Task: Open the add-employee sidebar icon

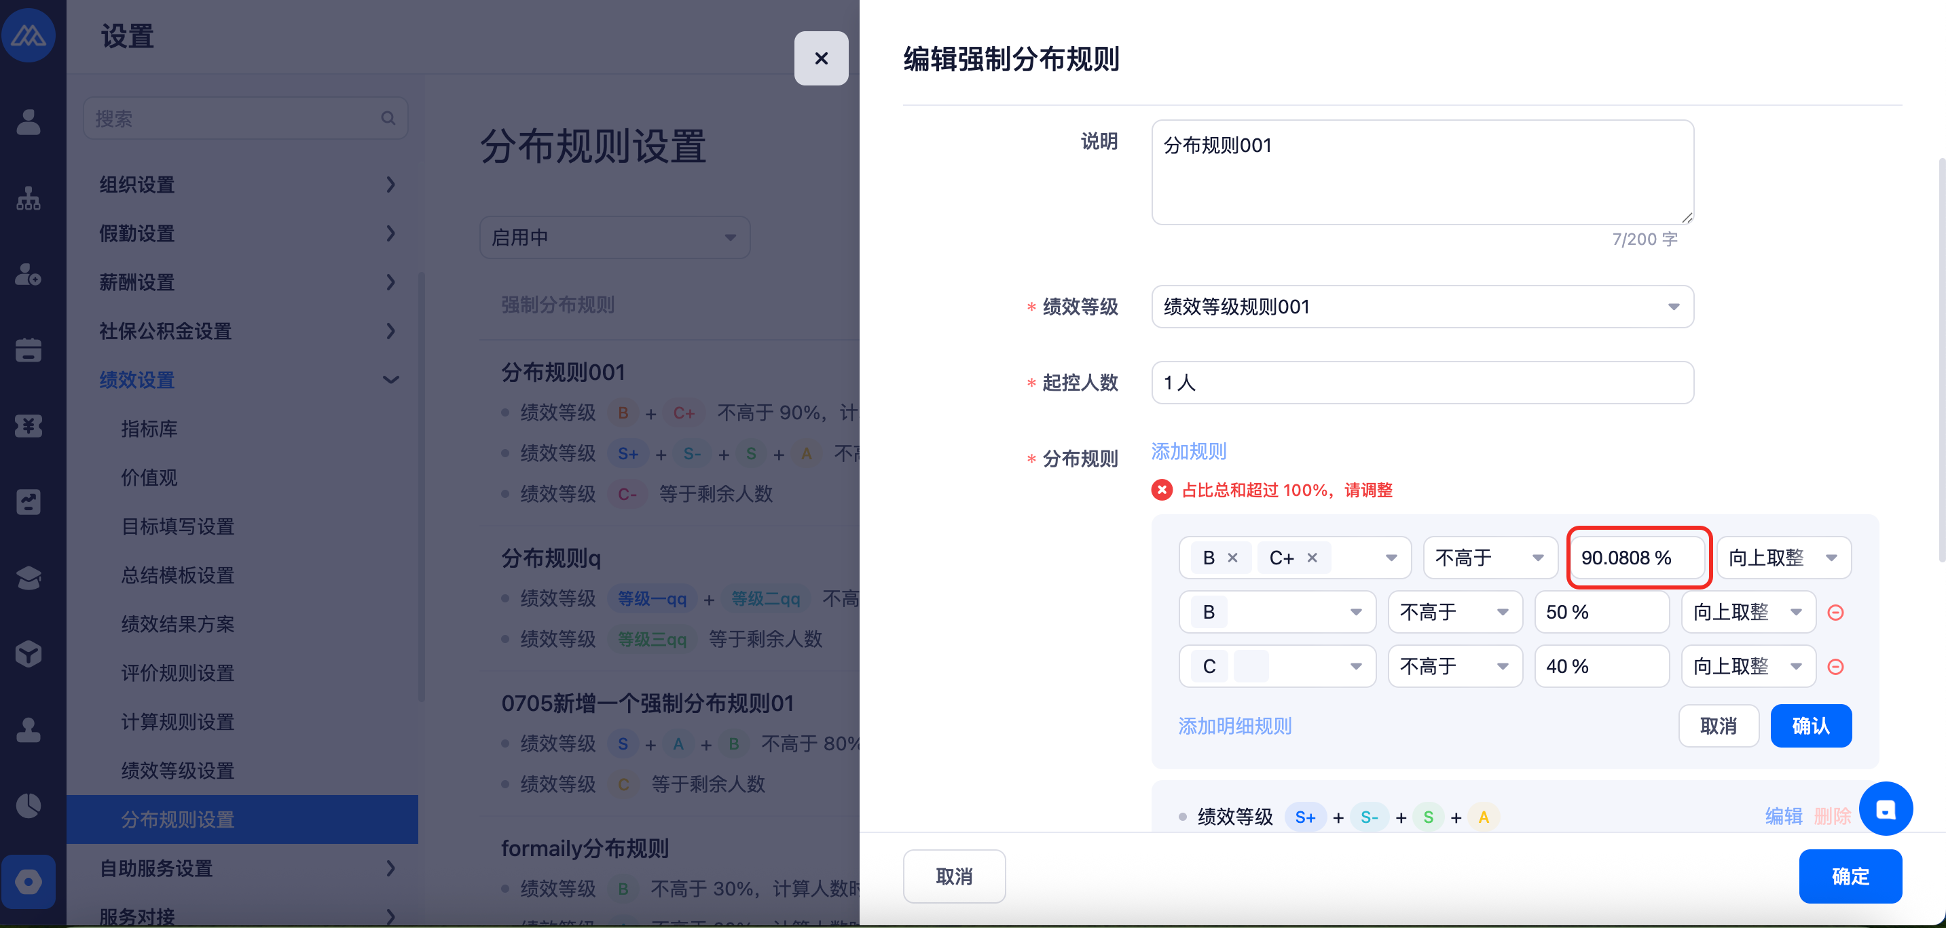Action: (x=29, y=275)
